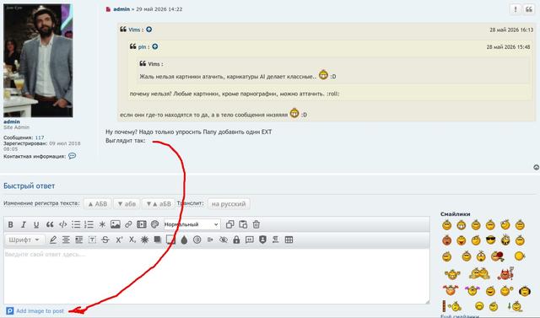The width and height of the screenshot is (540, 318).
Task: Open the font size dropdown Нормальный
Action: (192, 224)
